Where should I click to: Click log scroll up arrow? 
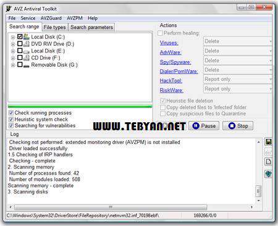click(258, 142)
